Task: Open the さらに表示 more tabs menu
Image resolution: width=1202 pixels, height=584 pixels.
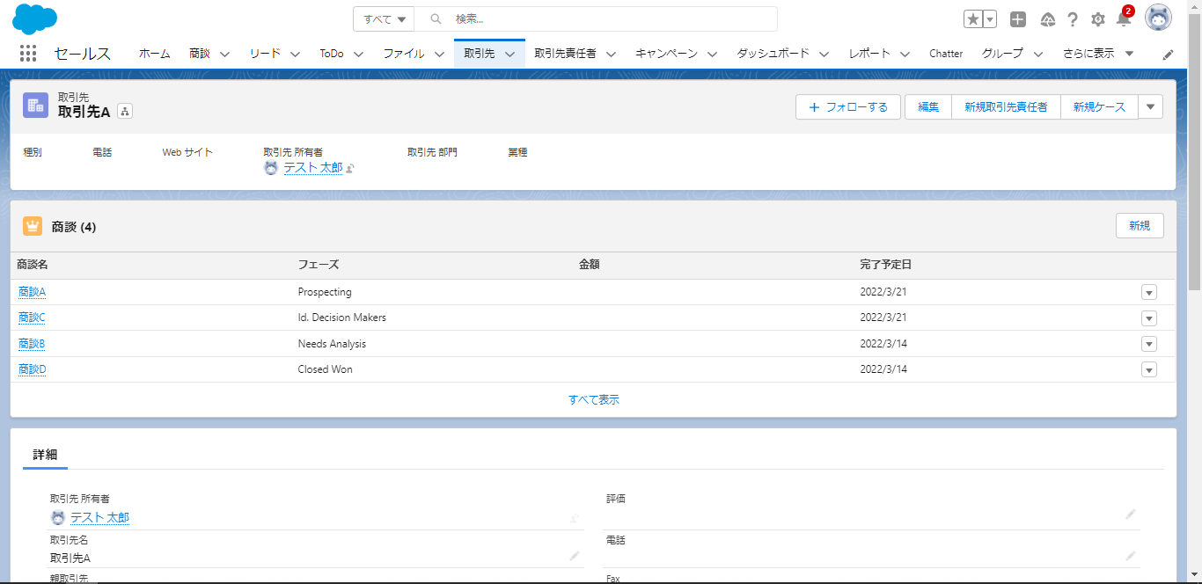Action: coord(1097,54)
